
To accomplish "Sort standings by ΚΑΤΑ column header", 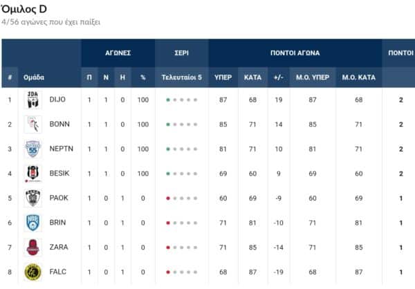I will point(252,77).
